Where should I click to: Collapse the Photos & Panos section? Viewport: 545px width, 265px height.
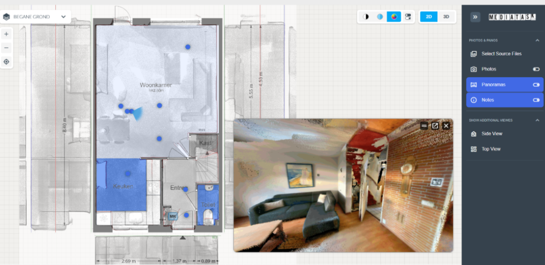point(537,40)
